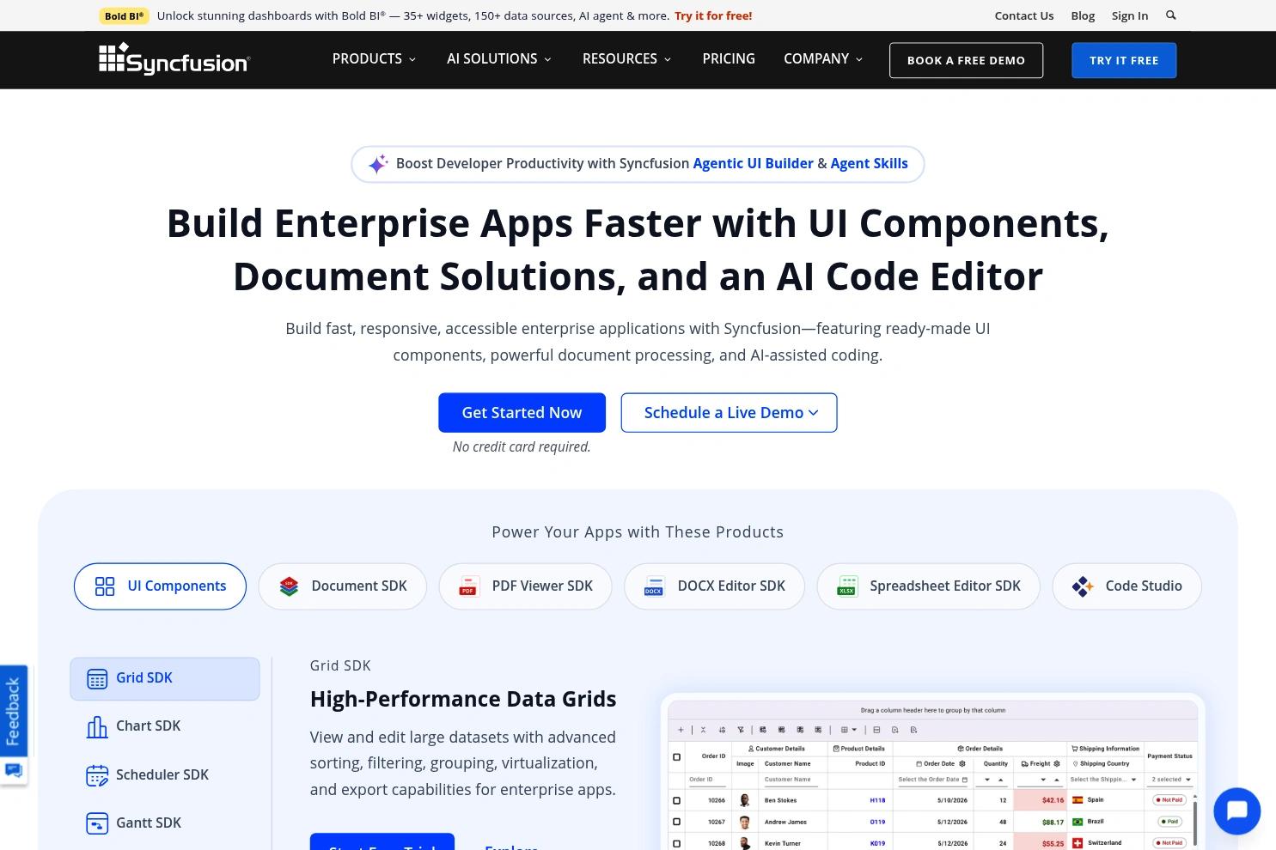Expand the PRODUCTS menu
1276x850 pixels.
[x=374, y=59]
